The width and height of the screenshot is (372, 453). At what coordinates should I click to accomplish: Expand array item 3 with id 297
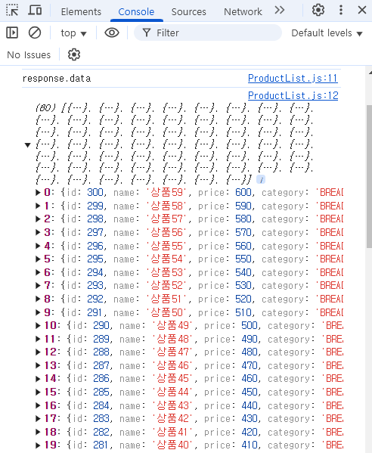click(38, 232)
